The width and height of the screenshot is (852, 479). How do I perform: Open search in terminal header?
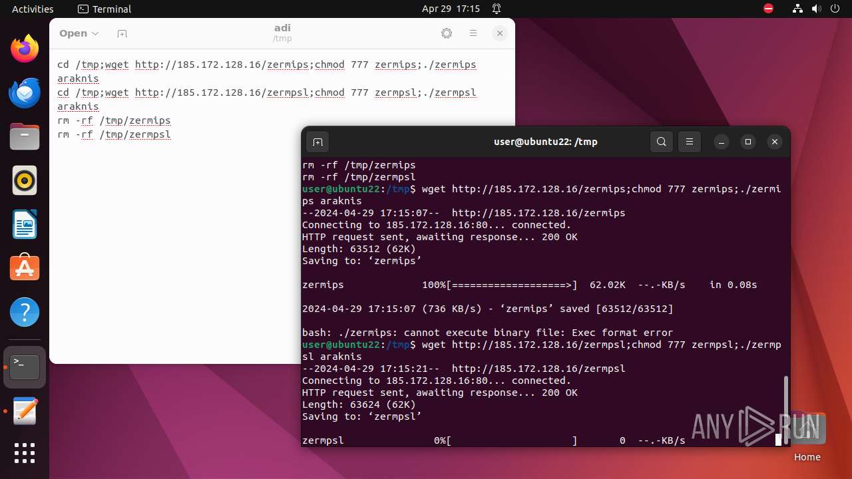pos(662,142)
